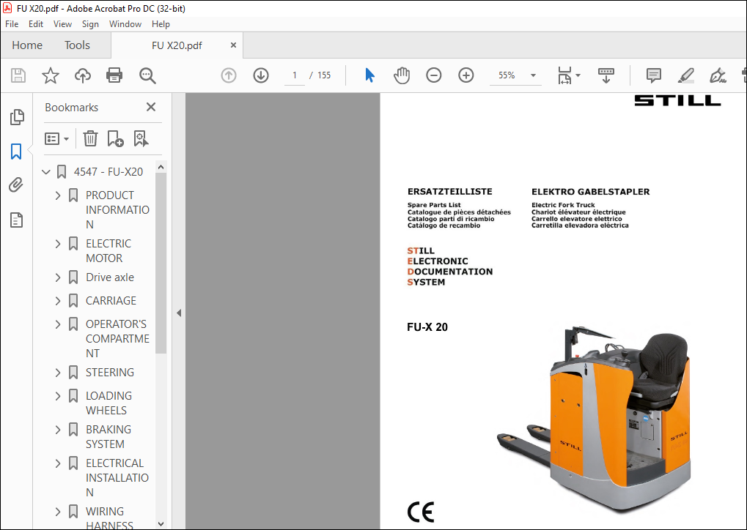Viewport: 747px width, 530px height.
Task: Expand the OPERATOR'S COMPARTMENT bookmark
Action: (x=58, y=324)
